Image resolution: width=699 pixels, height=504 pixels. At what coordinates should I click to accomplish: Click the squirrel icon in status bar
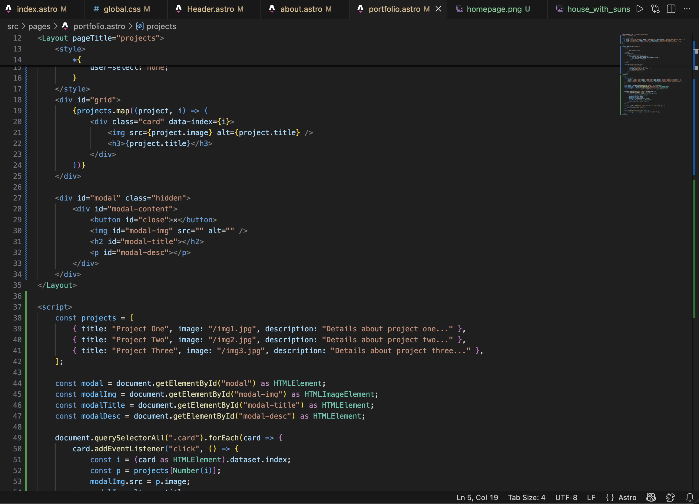point(670,497)
